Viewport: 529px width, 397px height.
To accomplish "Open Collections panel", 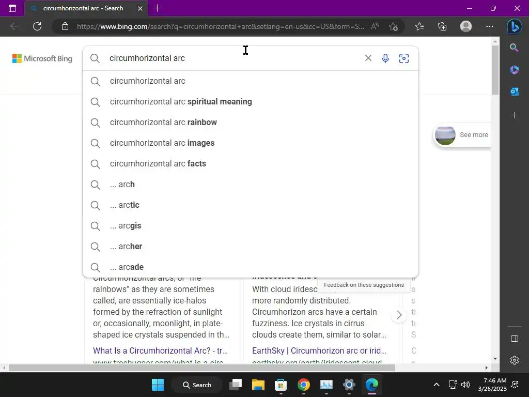I will (x=442, y=26).
